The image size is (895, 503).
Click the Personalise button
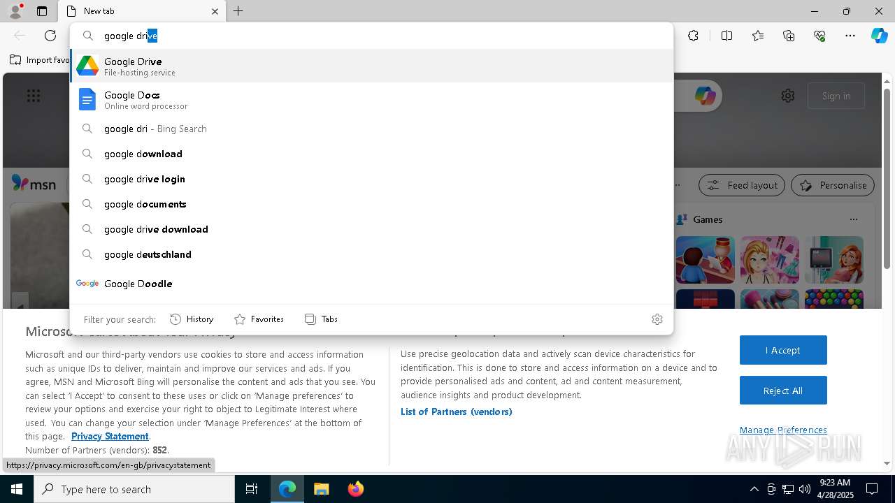[833, 185]
